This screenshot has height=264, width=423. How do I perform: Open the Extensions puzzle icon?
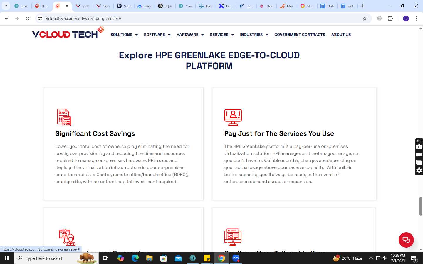[390, 18]
